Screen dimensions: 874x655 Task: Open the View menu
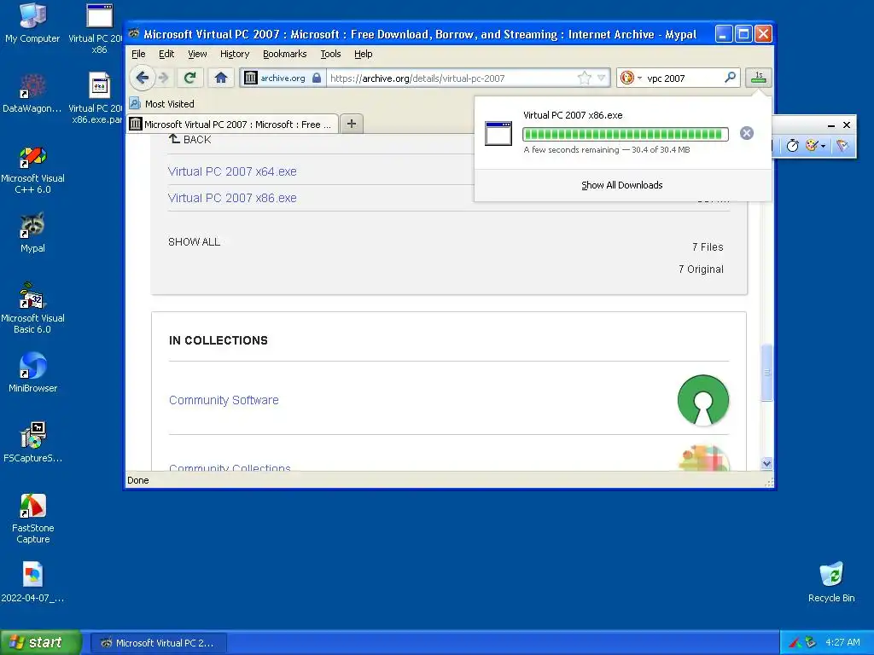(197, 54)
